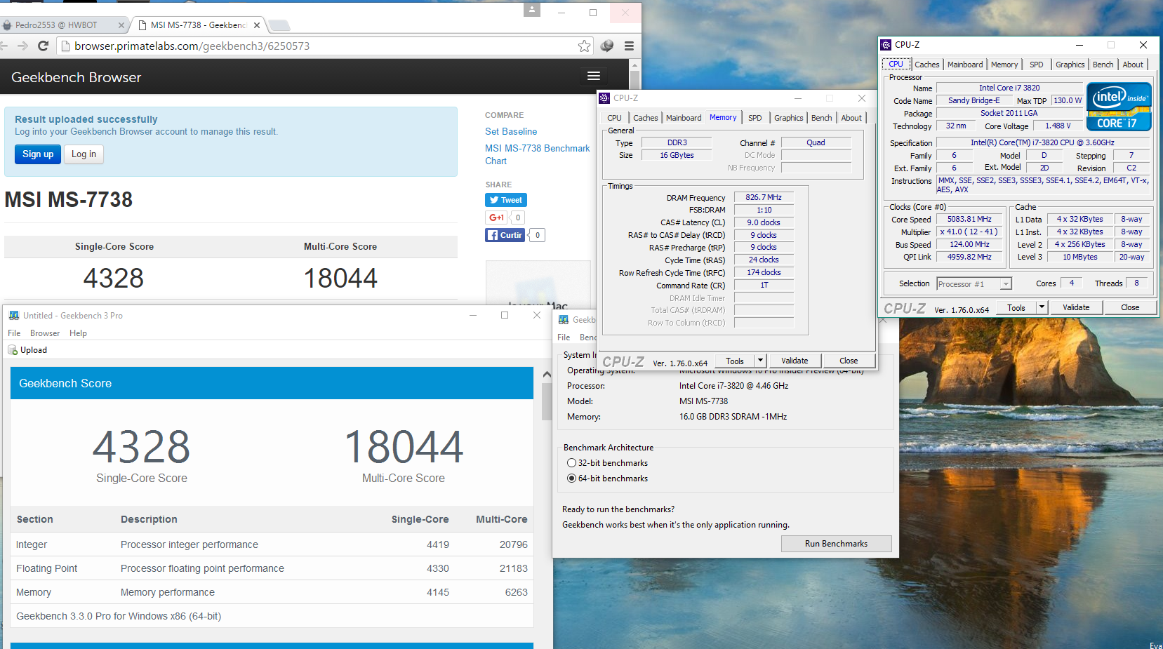Click the Facebook Curtir button

505,235
